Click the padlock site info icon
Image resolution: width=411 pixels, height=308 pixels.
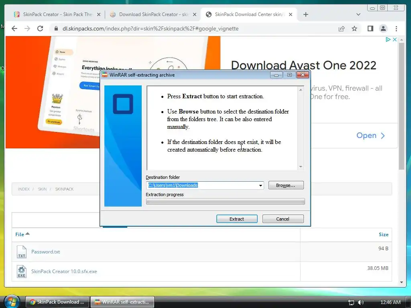(56, 28)
